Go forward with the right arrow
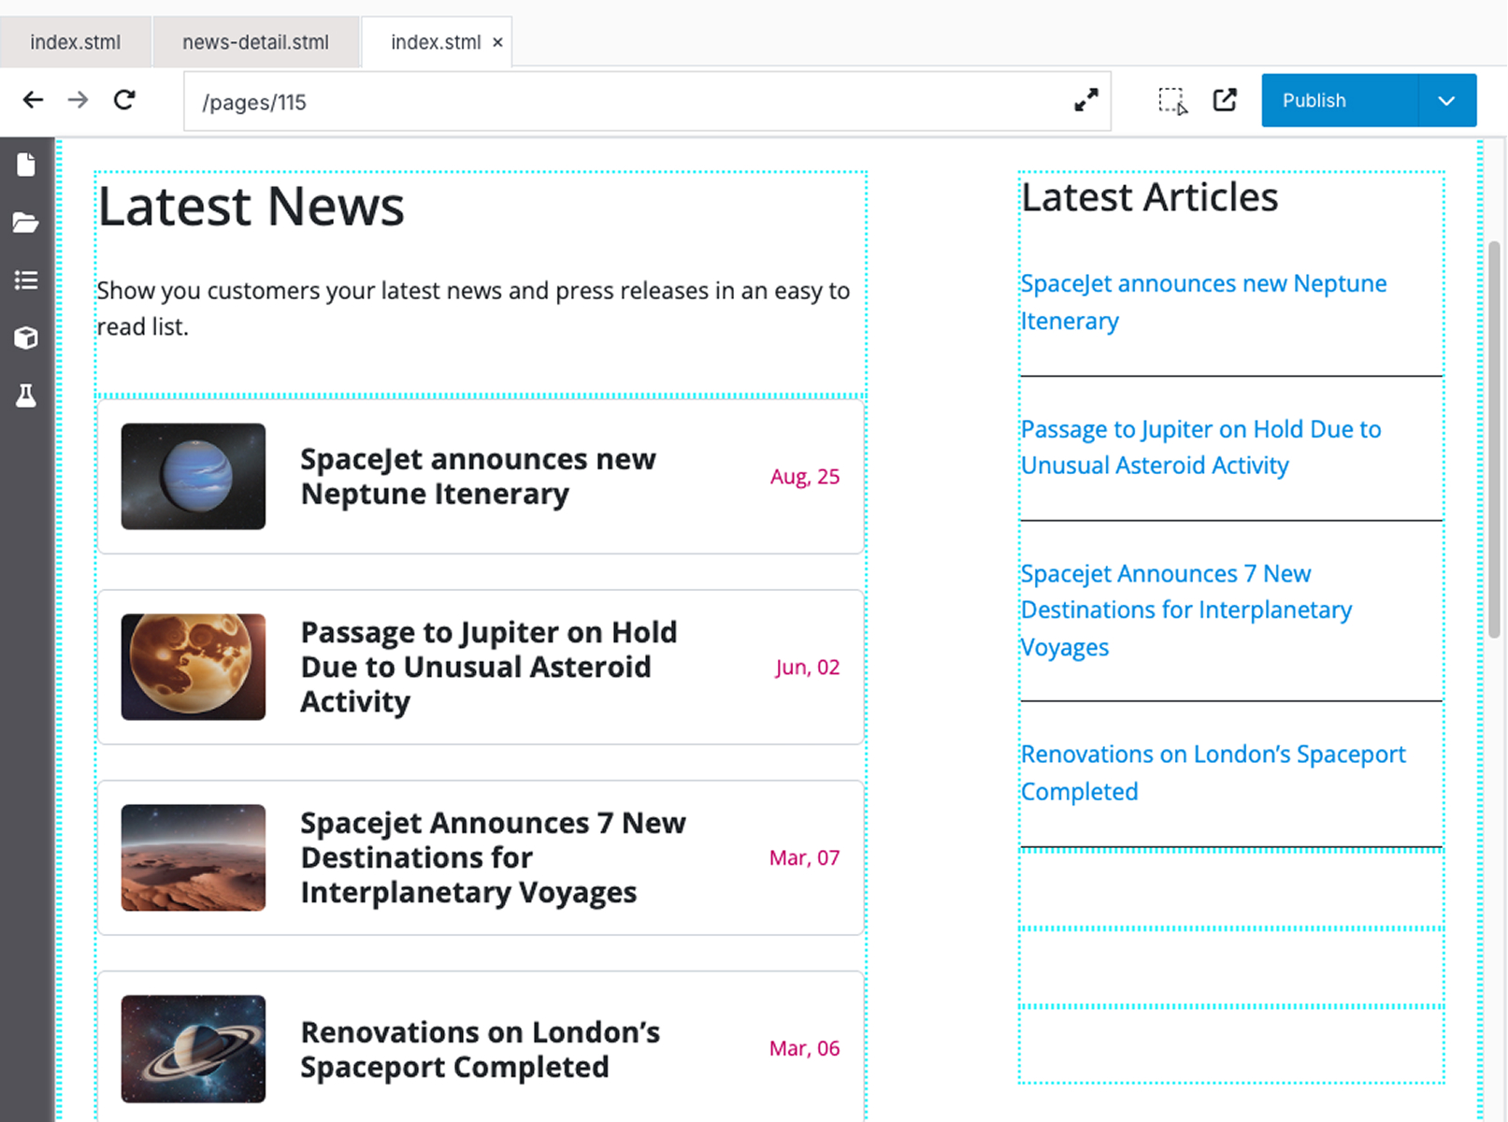Screen dimensions: 1508x1122 coord(78,100)
